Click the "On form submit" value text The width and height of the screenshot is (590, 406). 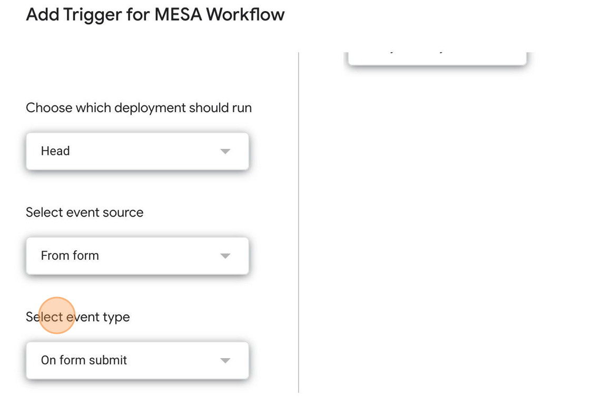[x=84, y=361]
